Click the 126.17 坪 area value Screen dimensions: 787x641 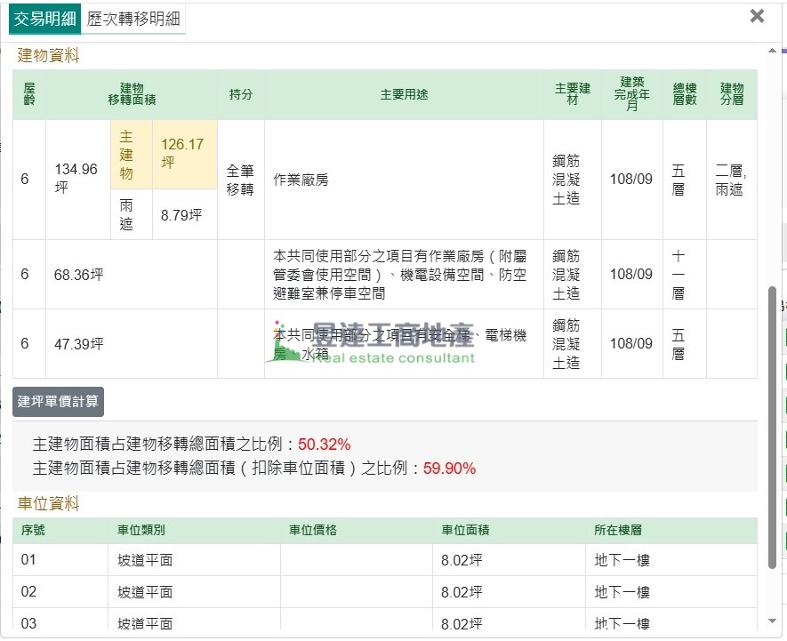click(182, 154)
